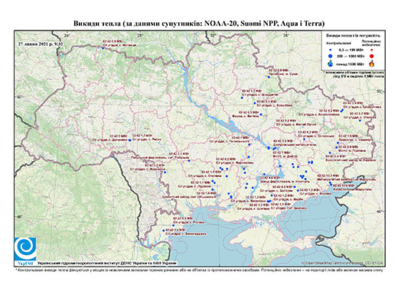This screenshot has height=281, width=398.
Task: Click the map title mentioning NOAA-20
Action: click(x=199, y=24)
